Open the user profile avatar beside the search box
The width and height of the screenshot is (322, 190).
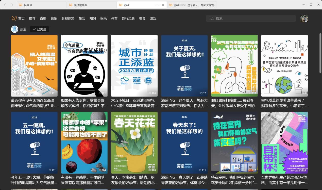[304, 18]
